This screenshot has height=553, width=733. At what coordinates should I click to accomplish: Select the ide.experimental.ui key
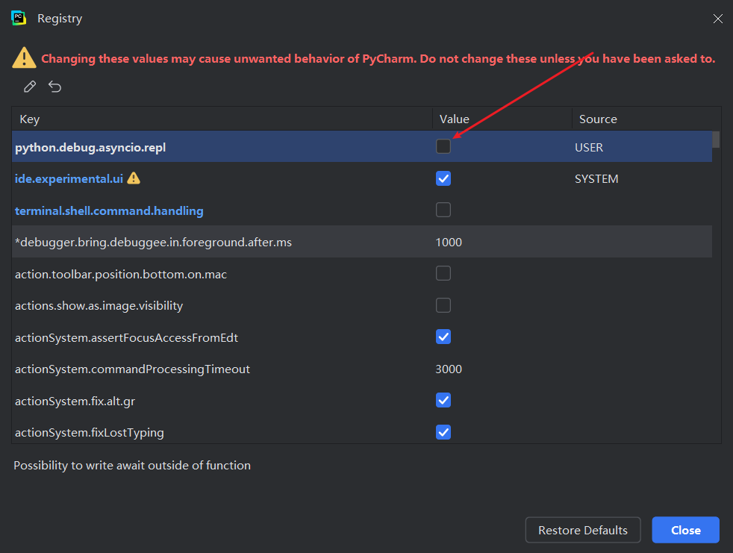click(x=69, y=178)
